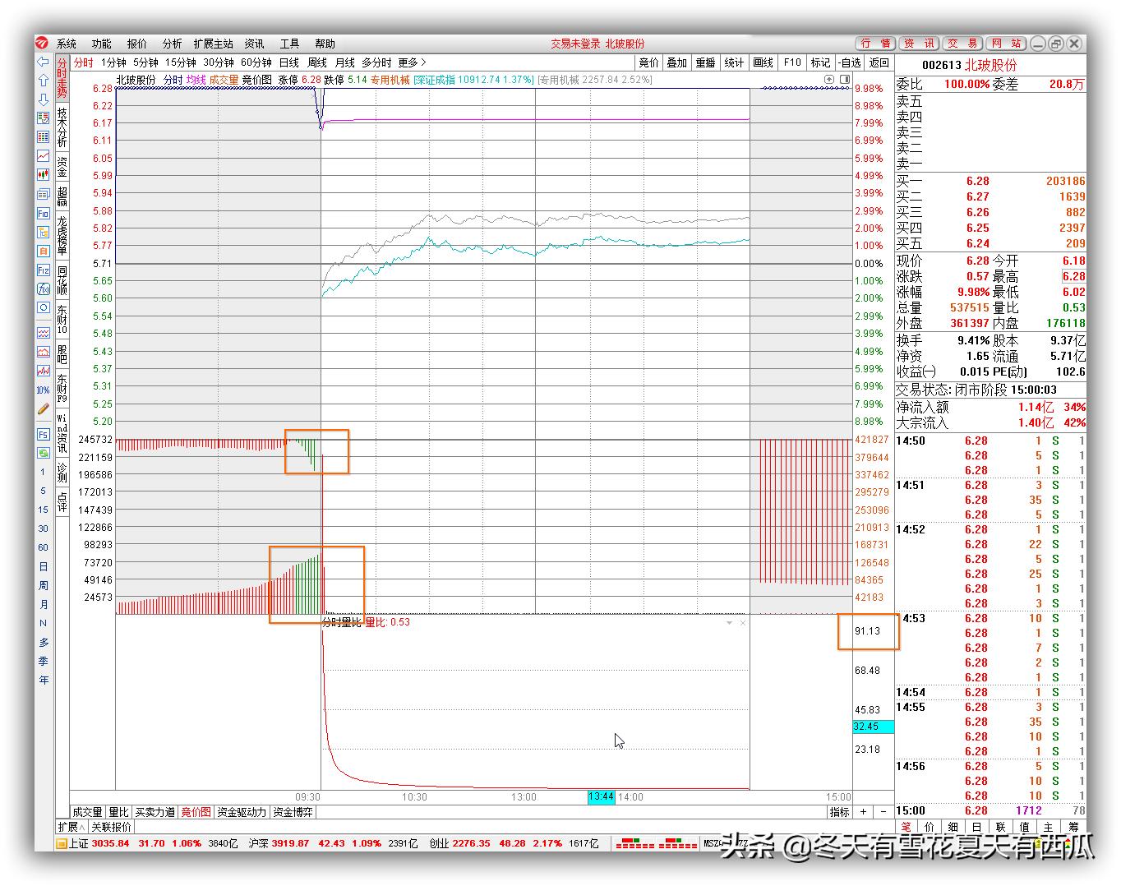1121x886 pixels.
Task: Click the 重播 replay button
Action: [x=706, y=62]
